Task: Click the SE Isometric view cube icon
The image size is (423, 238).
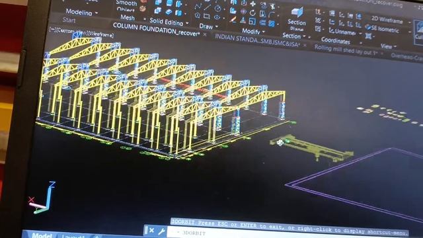Action: 368,27
